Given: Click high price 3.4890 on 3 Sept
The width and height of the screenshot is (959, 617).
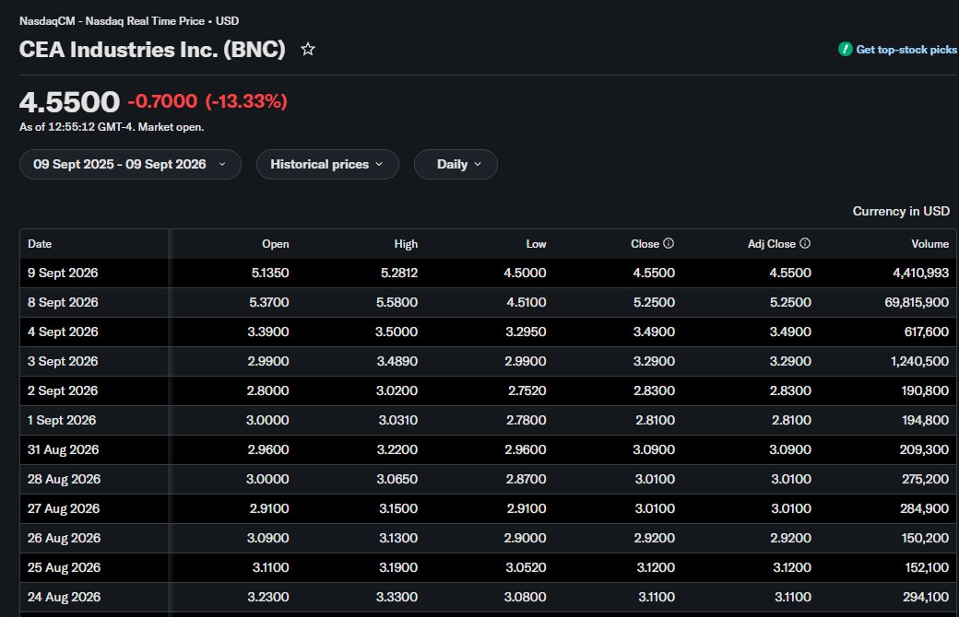Looking at the screenshot, I should pos(397,361).
